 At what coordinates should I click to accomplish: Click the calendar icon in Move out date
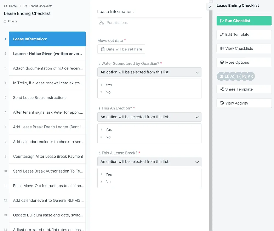point(103,49)
